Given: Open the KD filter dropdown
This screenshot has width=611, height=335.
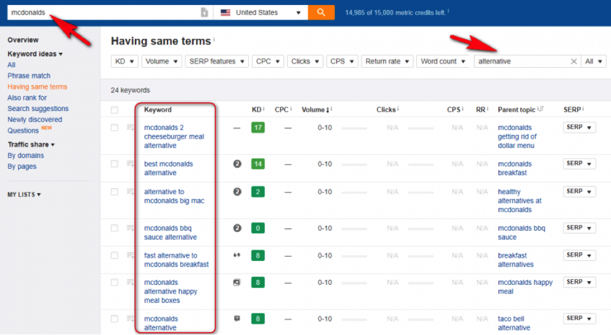Looking at the screenshot, I should (124, 61).
